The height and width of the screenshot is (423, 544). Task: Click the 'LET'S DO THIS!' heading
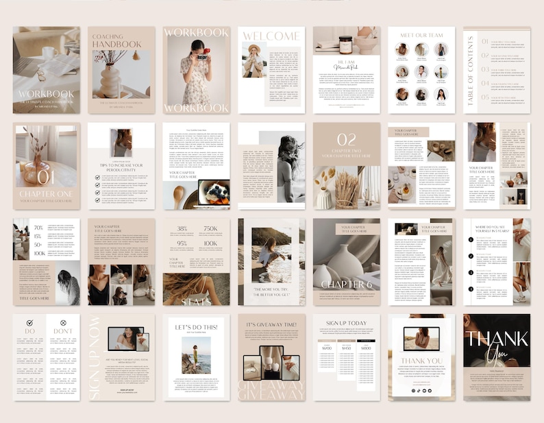(196, 327)
